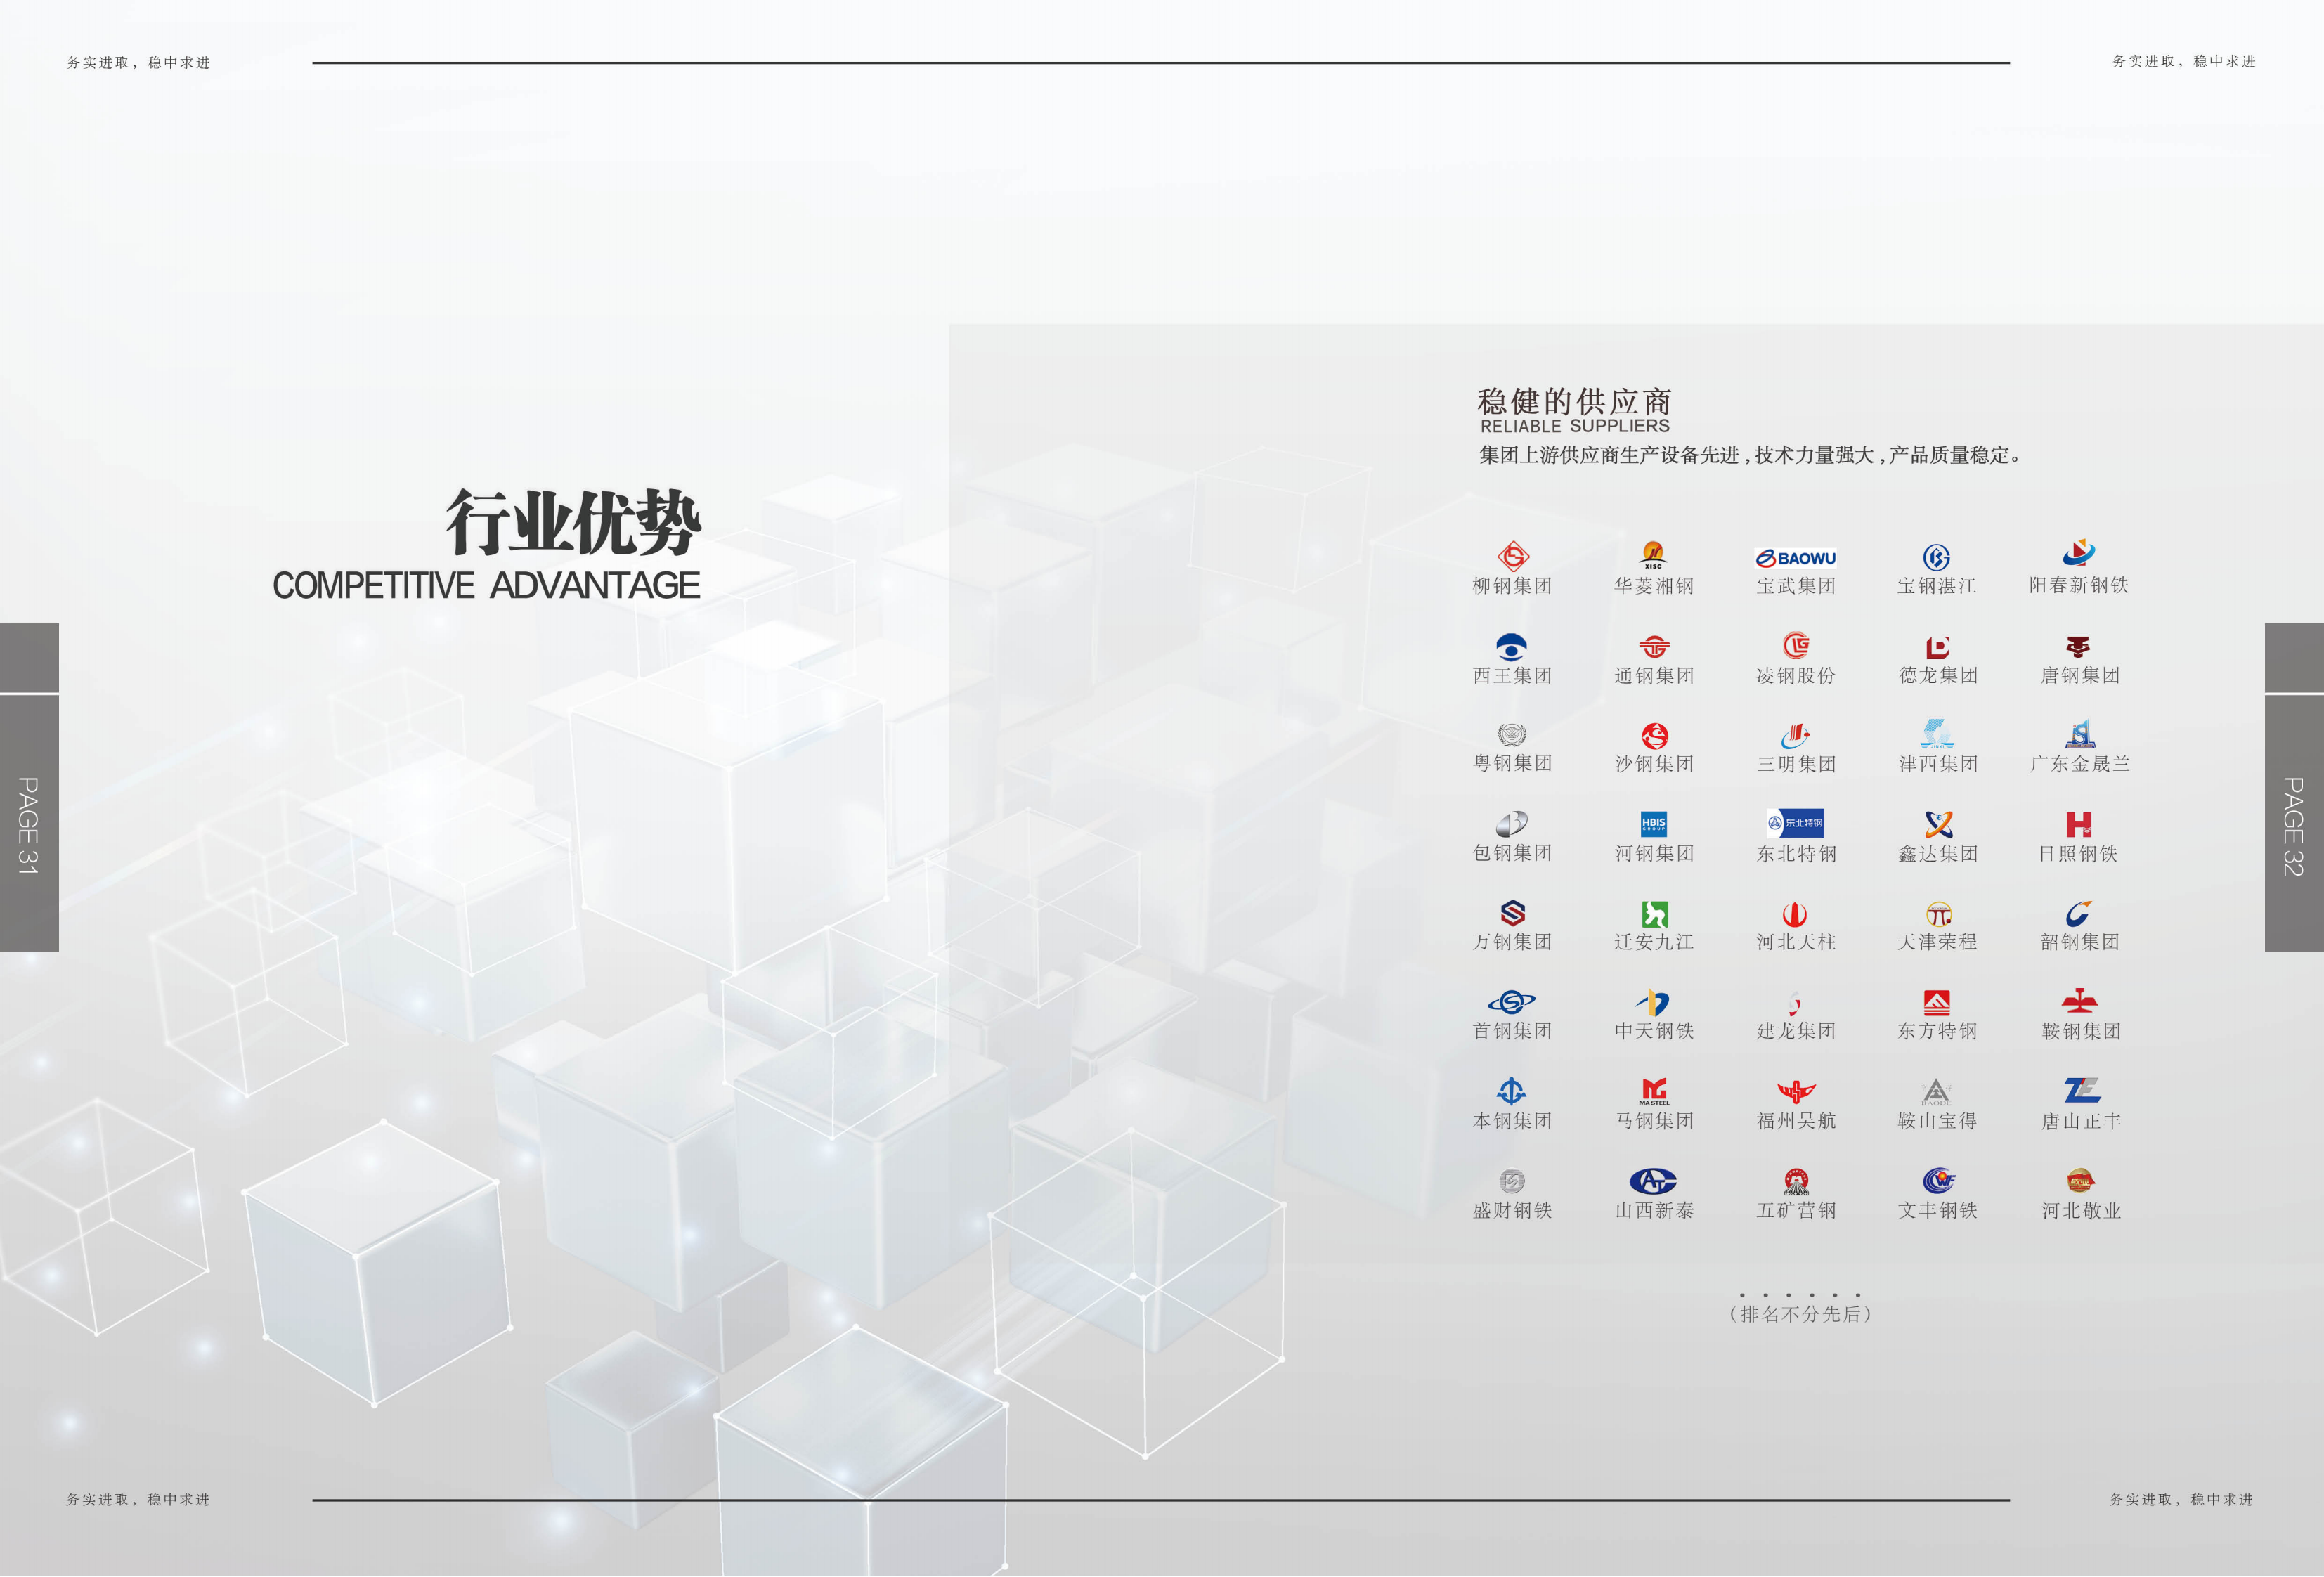Select the PAGE 32 side tab
Screen dimensions: 2324x1577
click(2293, 824)
